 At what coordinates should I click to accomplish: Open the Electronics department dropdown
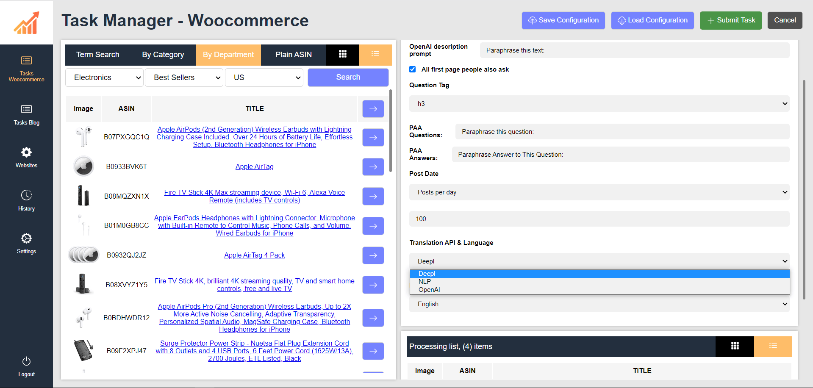click(x=104, y=78)
